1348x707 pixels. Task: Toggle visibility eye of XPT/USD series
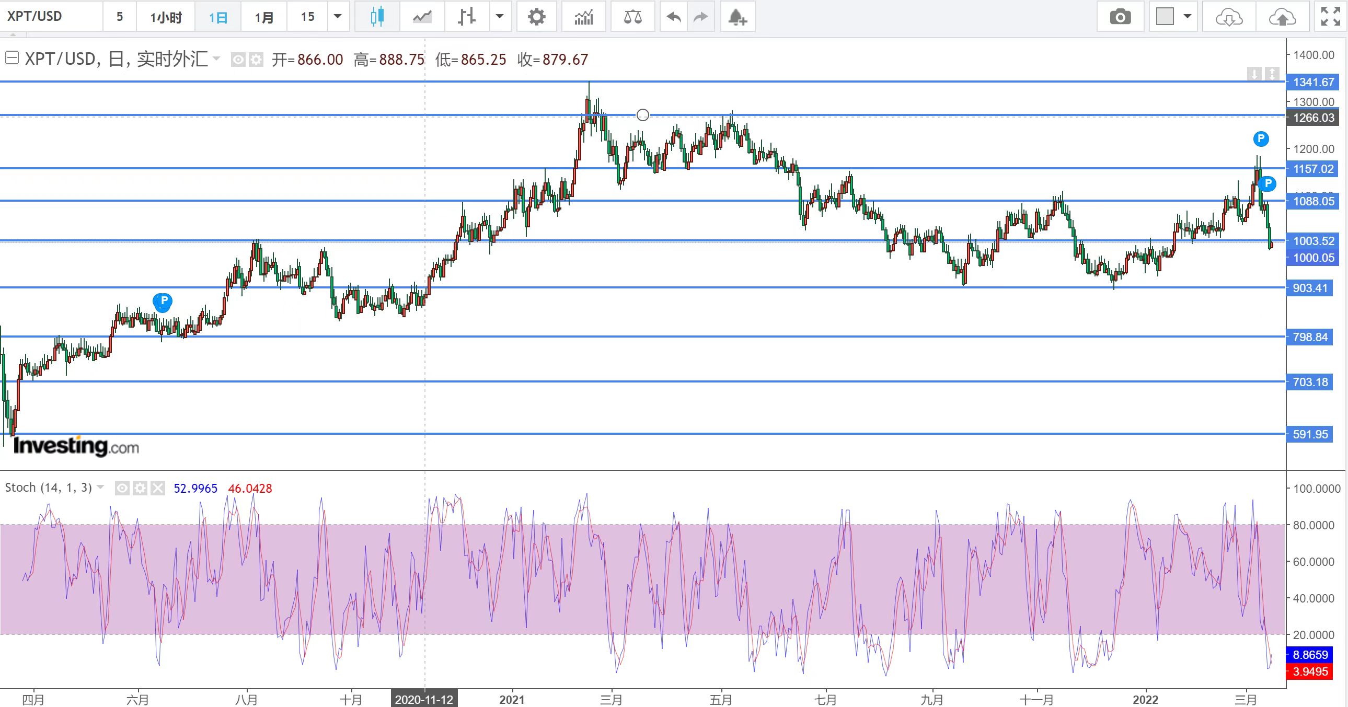click(238, 60)
